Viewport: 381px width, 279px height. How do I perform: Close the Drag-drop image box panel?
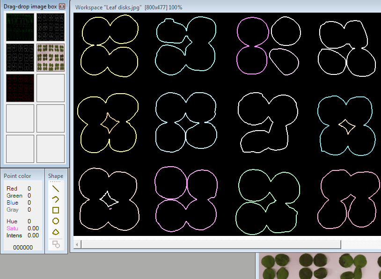62,6
